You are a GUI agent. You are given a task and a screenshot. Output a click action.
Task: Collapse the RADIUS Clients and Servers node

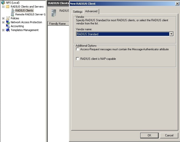pos(3,7)
